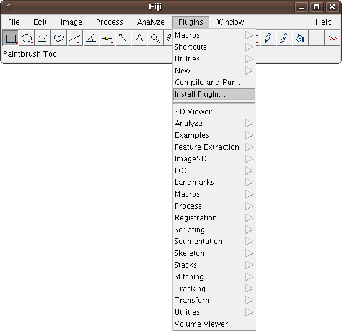342x331 pixels.
Task: Activate the Straight Line tool
Action: pyautogui.click(x=75, y=39)
